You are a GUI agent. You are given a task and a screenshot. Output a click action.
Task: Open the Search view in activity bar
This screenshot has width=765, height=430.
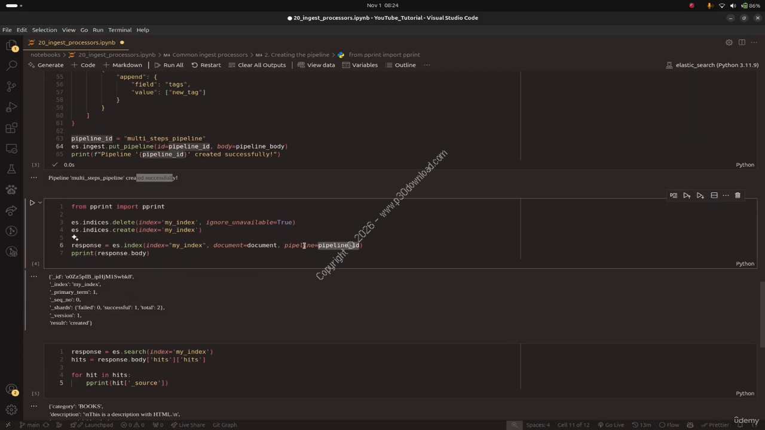click(x=11, y=66)
